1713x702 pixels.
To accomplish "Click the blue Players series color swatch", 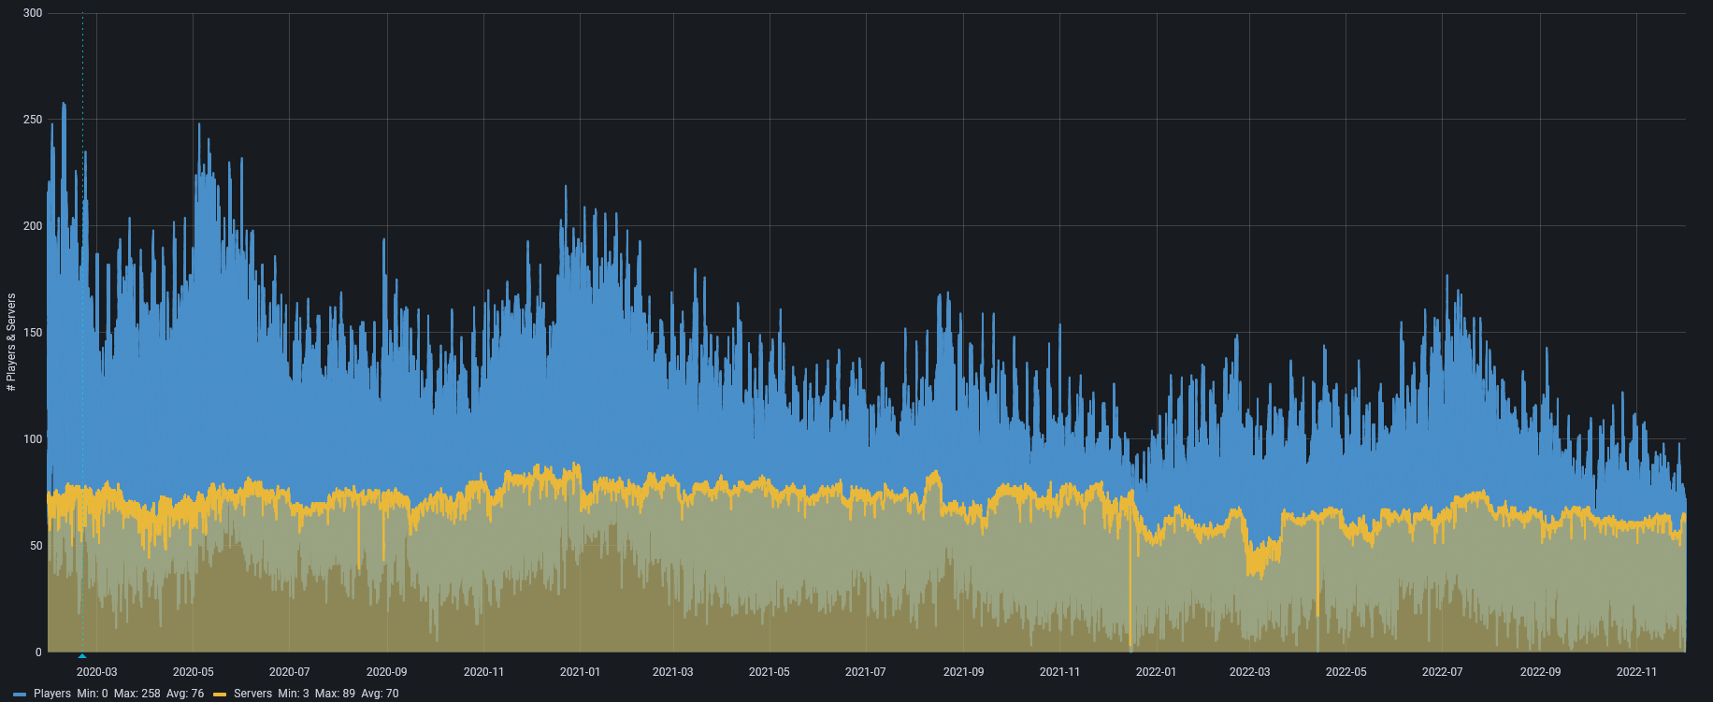I will tap(20, 695).
